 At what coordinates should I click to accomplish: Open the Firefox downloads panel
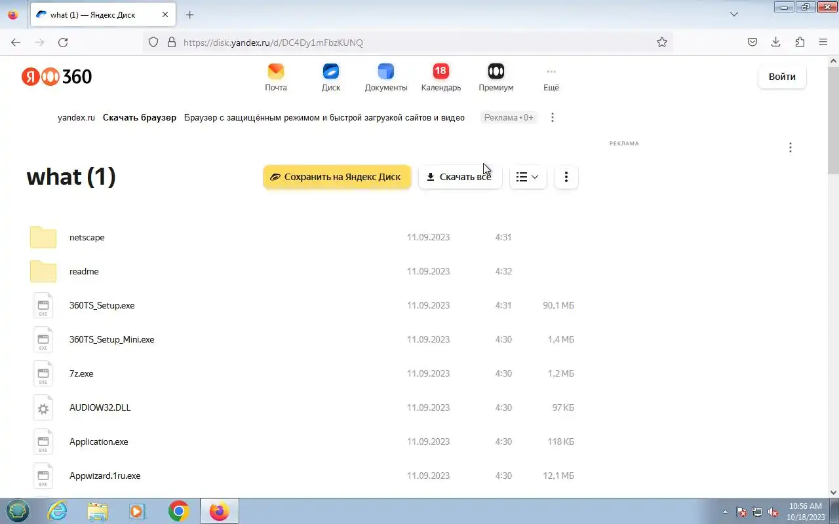coord(776,42)
